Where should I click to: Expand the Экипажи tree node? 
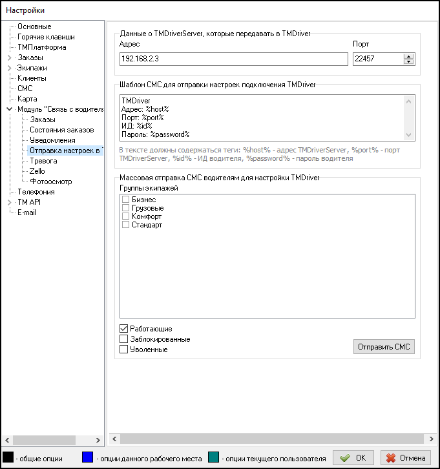(x=9, y=68)
